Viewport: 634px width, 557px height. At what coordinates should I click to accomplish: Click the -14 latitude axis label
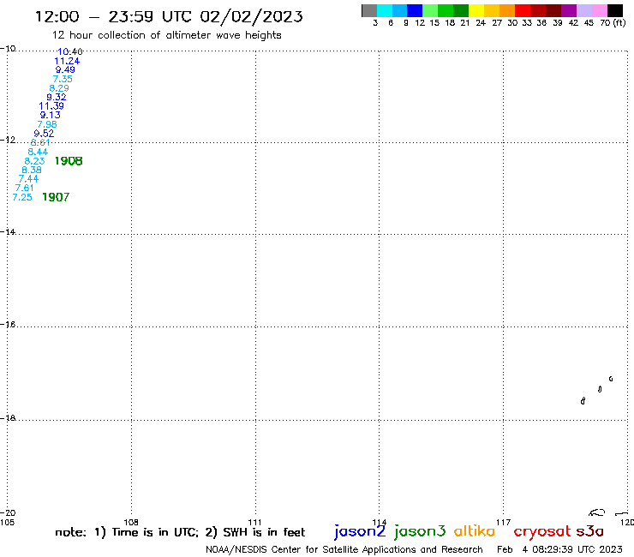pyautogui.click(x=9, y=231)
